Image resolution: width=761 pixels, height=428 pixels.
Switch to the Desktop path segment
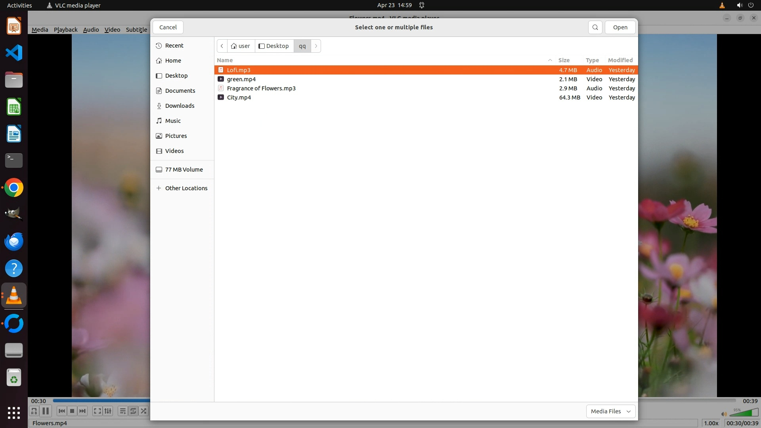pos(274,46)
